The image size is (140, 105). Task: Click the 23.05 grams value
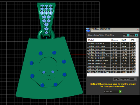[114, 58]
